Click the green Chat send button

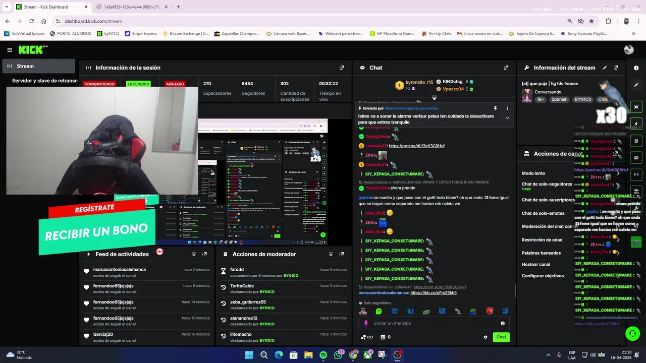(501, 337)
